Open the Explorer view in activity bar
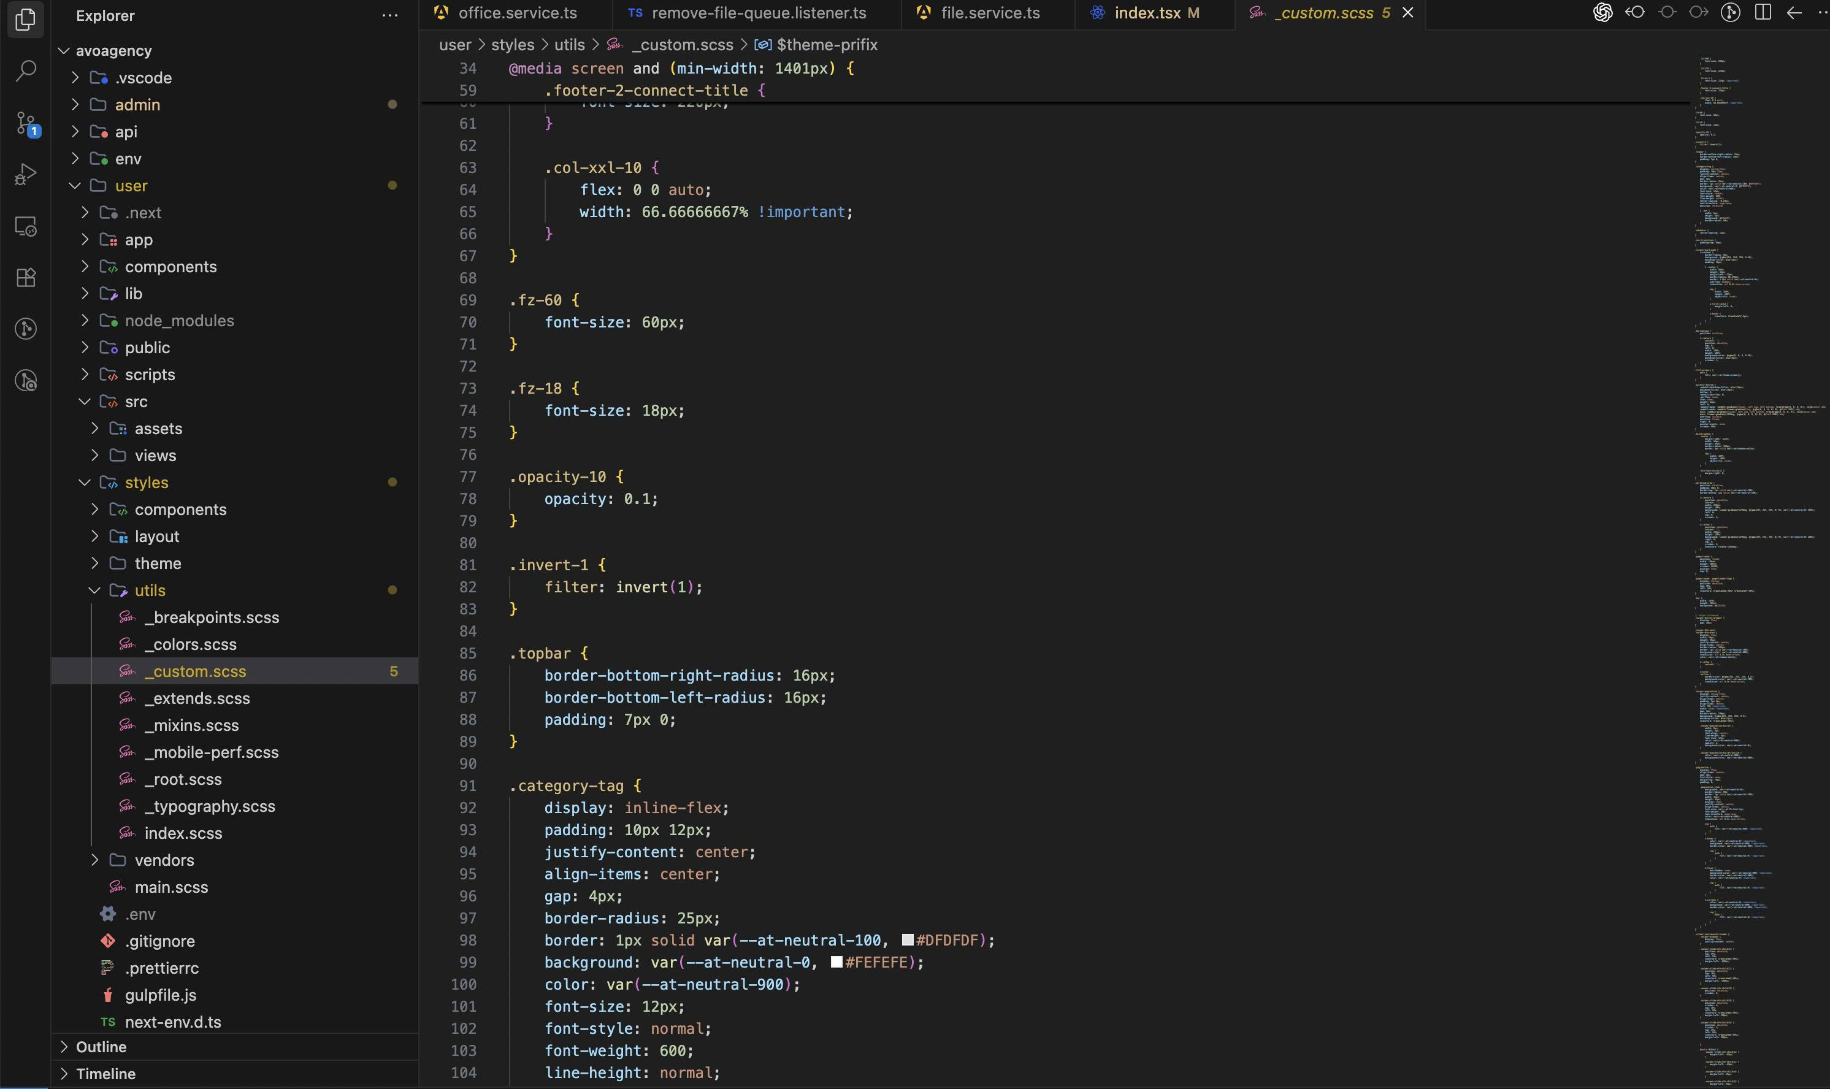This screenshot has width=1830, height=1089. 26,19
